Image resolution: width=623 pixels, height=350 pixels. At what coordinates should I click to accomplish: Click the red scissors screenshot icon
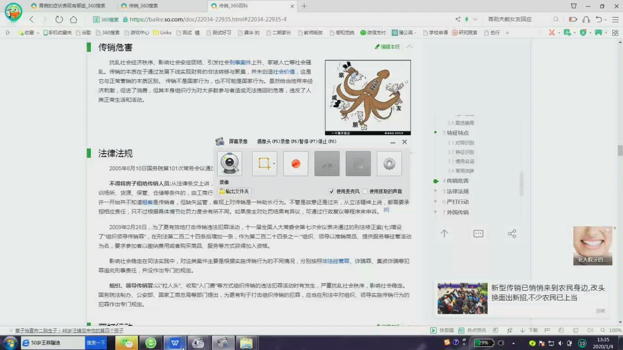552,32
